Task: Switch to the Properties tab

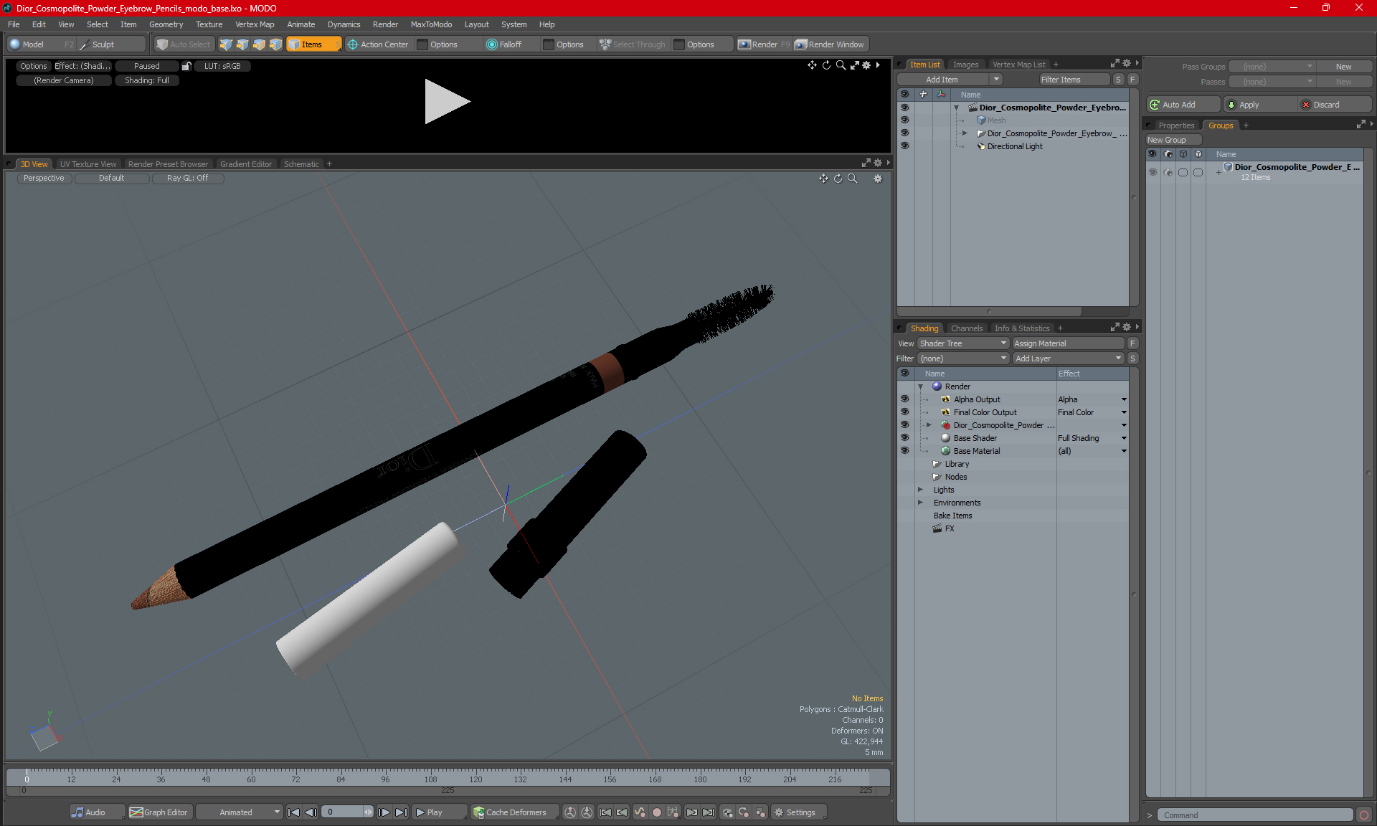Action: [x=1176, y=125]
